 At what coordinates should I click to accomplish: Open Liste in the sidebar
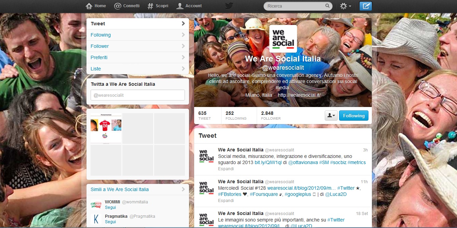pos(137,69)
